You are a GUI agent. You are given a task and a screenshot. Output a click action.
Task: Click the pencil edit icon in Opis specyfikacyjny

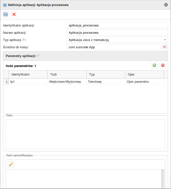11,164
